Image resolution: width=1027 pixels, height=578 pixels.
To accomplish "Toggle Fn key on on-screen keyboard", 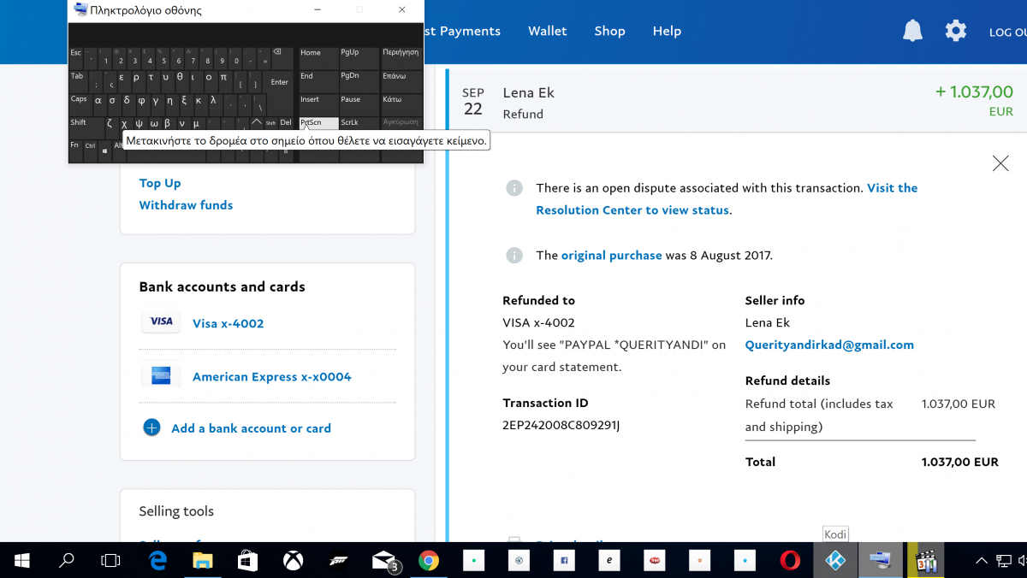I will (74, 150).
